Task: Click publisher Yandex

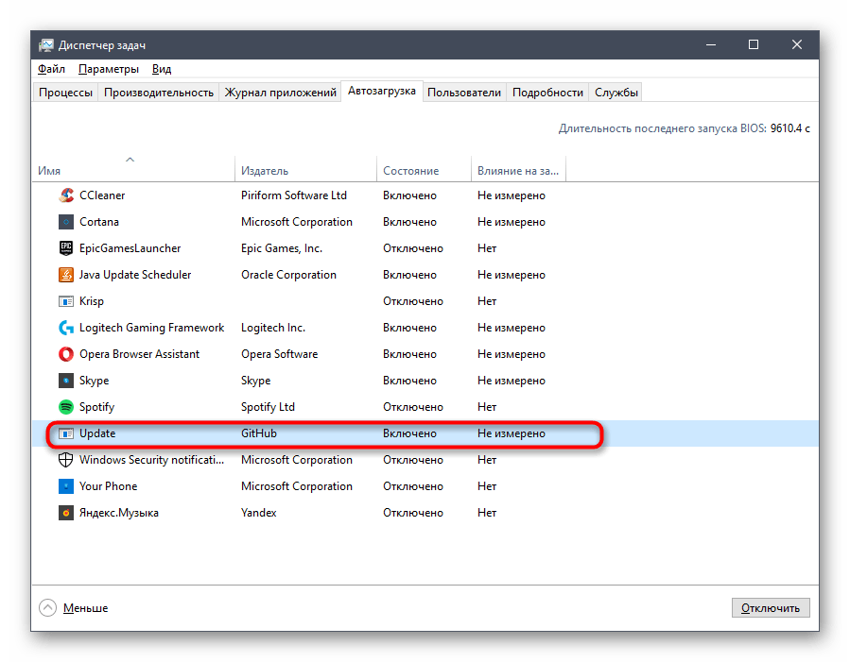Action: pos(259,513)
